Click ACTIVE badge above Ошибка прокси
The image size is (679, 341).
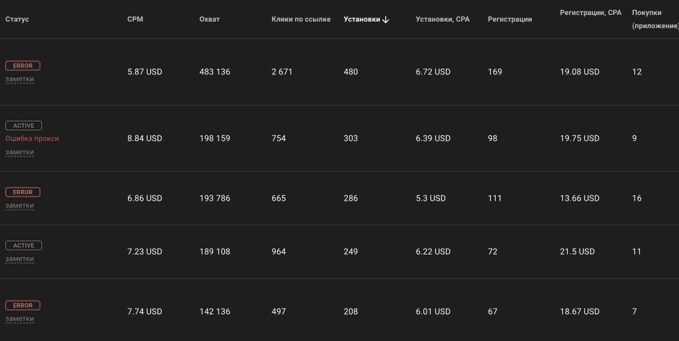(x=23, y=126)
